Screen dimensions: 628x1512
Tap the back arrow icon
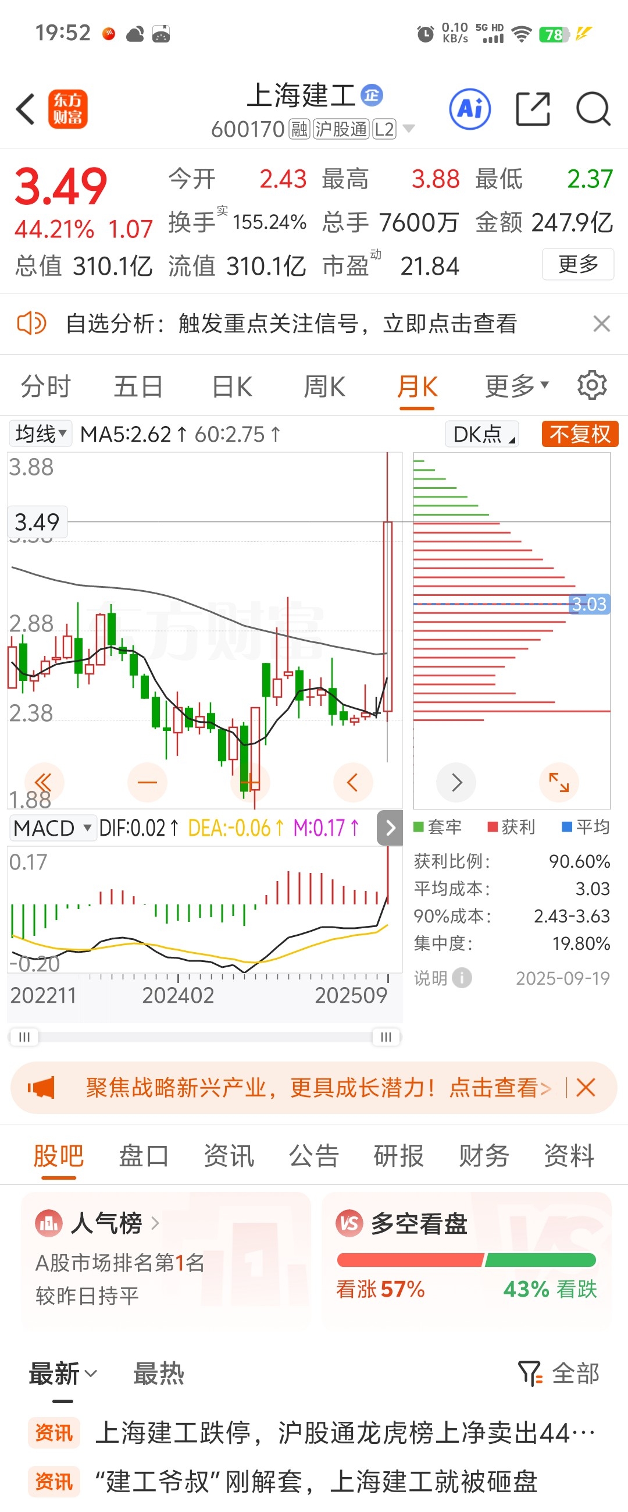pos(26,109)
